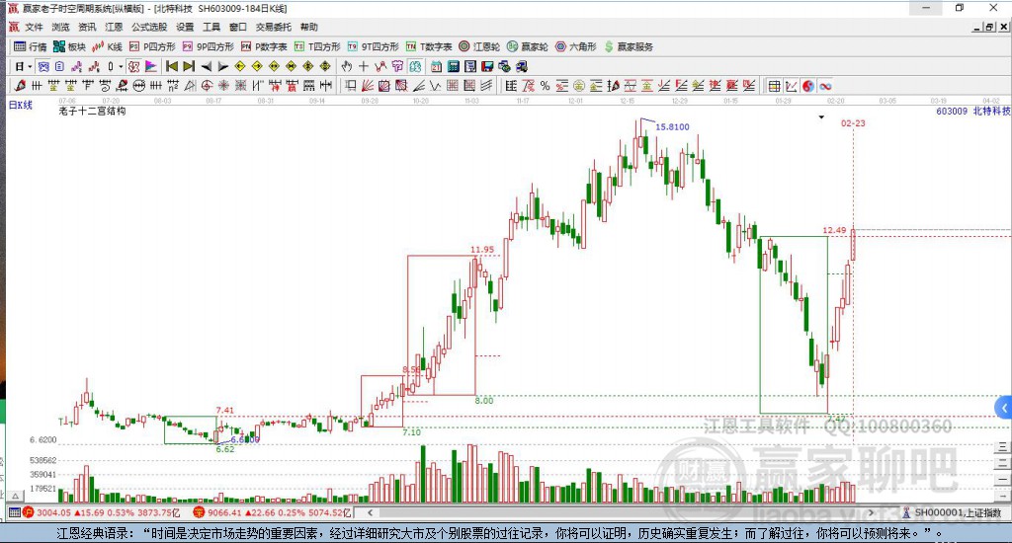The height and width of the screenshot is (543, 1012).
Task: Restore the inner child window button
Action: click(989, 27)
